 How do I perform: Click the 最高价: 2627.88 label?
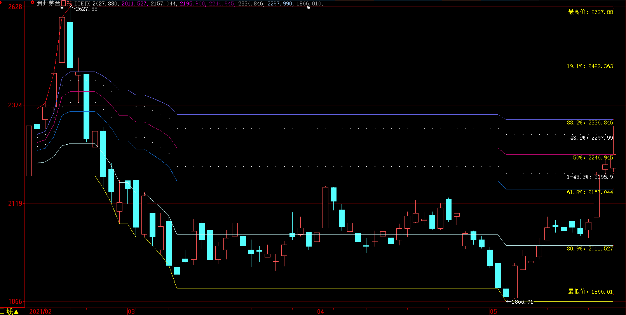[x=591, y=12]
